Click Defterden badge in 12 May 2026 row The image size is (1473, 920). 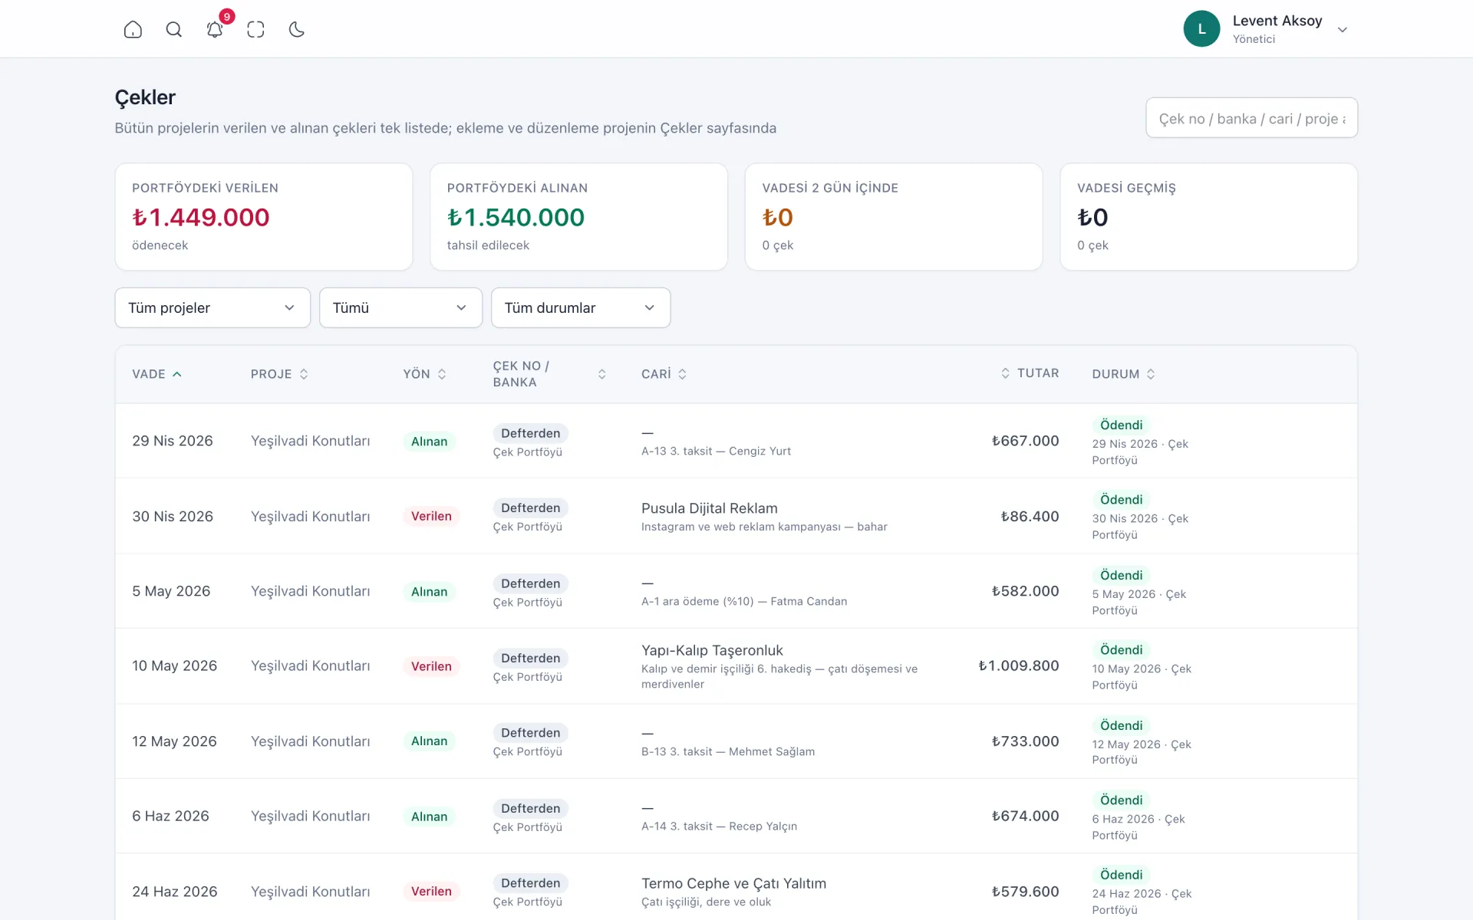pos(530,733)
